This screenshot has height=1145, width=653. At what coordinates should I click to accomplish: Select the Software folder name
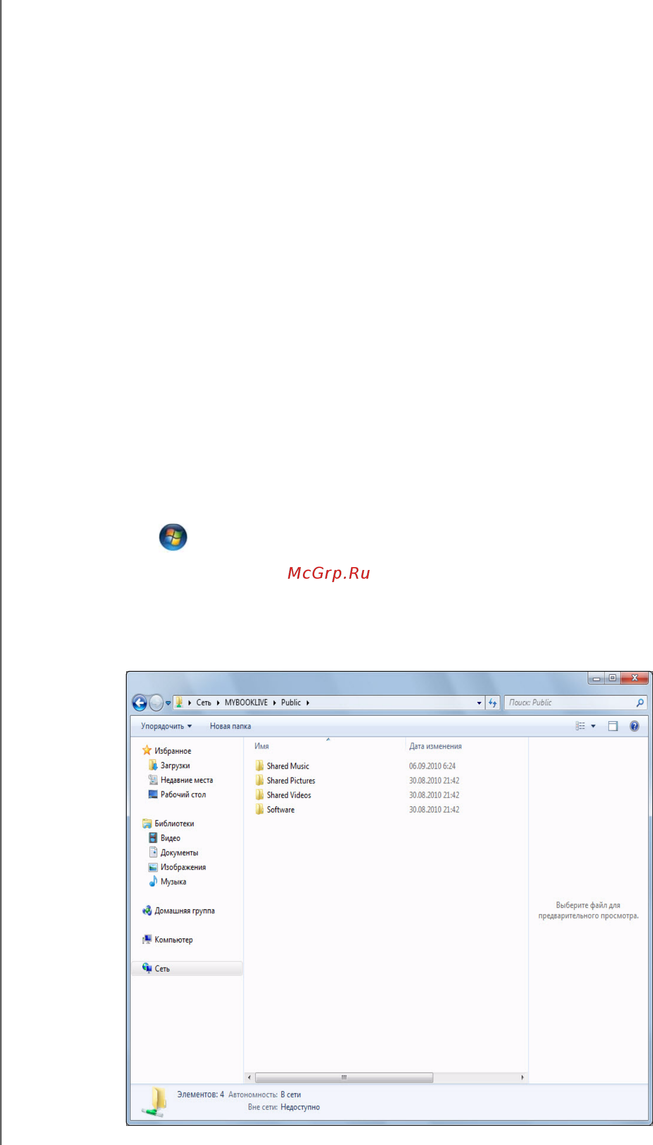tap(281, 810)
